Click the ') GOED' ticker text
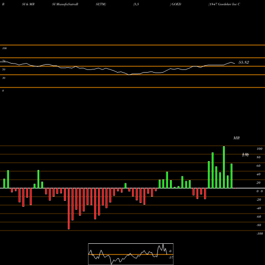The height and width of the screenshot is (265, 265). (x=175, y=4)
